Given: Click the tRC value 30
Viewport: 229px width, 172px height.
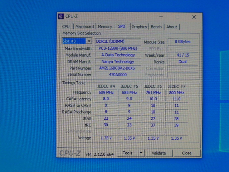Looking at the screenshot, I should point(106,125).
